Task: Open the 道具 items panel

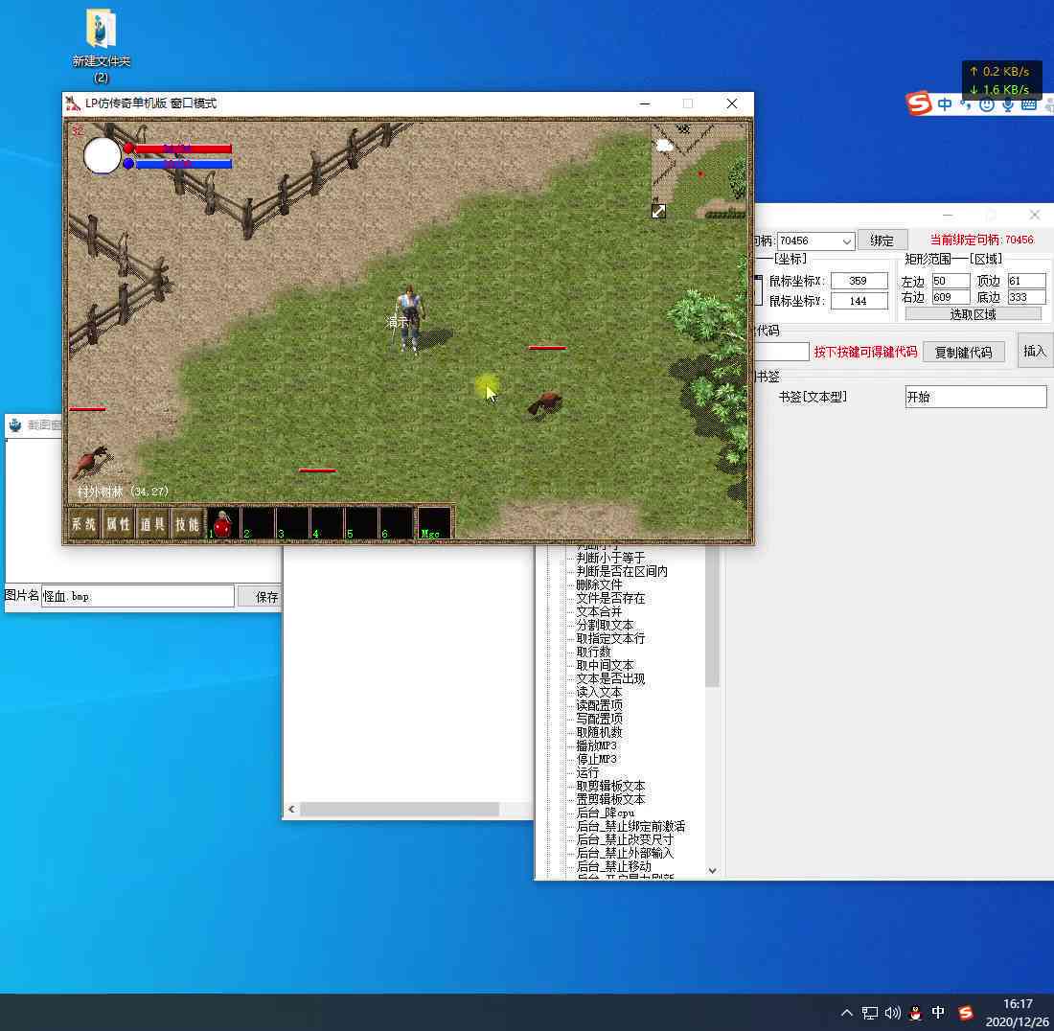Action: pos(152,523)
